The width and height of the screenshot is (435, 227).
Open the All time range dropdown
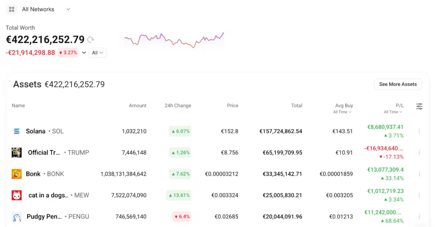97,53
